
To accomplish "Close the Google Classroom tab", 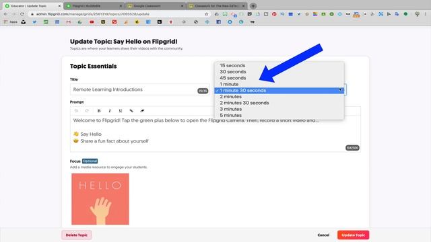I will [x=182, y=6].
